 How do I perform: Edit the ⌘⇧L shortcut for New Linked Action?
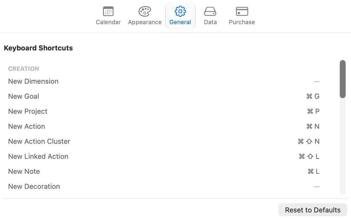click(309, 156)
